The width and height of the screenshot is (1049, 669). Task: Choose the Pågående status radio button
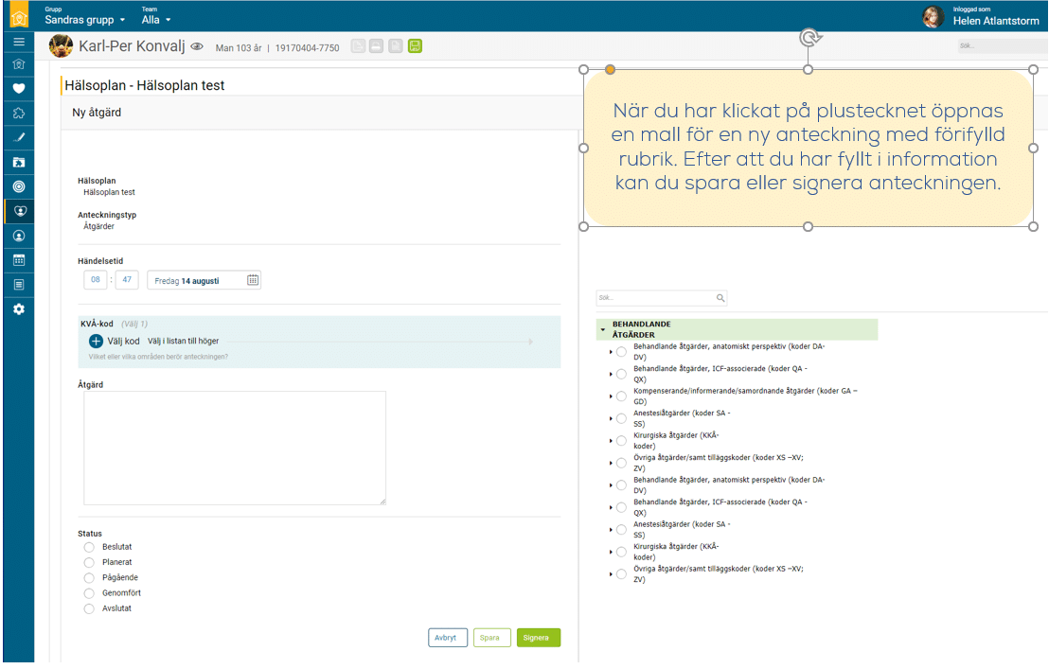[x=89, y=578]
